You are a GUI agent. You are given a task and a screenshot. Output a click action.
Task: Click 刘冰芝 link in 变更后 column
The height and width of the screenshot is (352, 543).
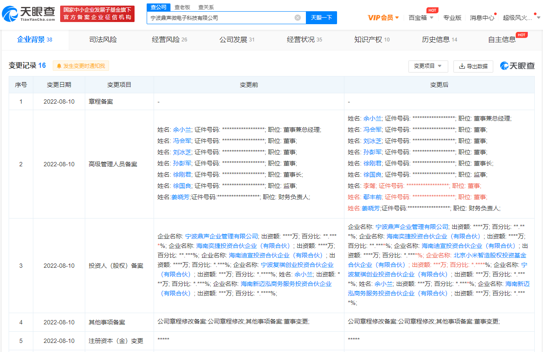coord(373,141)
